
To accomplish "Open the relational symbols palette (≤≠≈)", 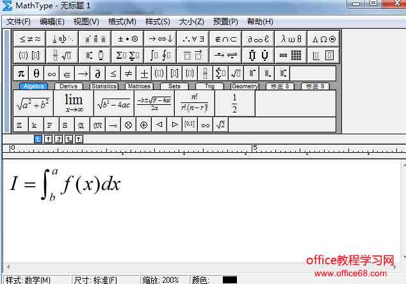I will [29, 39].
